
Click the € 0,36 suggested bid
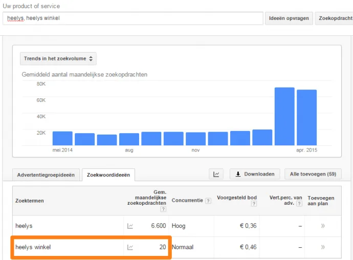(x=248, y=226)
